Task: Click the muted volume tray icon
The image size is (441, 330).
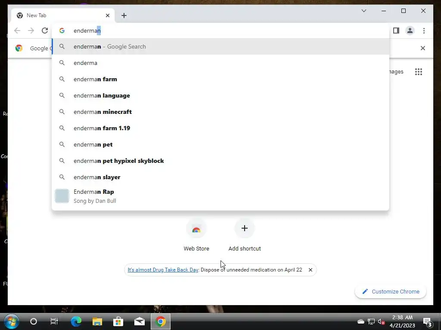Action: point(382,322)
